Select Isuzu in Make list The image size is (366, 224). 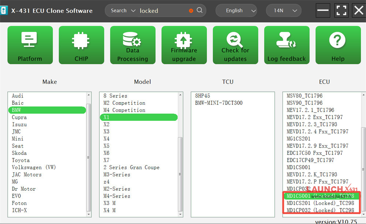(47, 124)
